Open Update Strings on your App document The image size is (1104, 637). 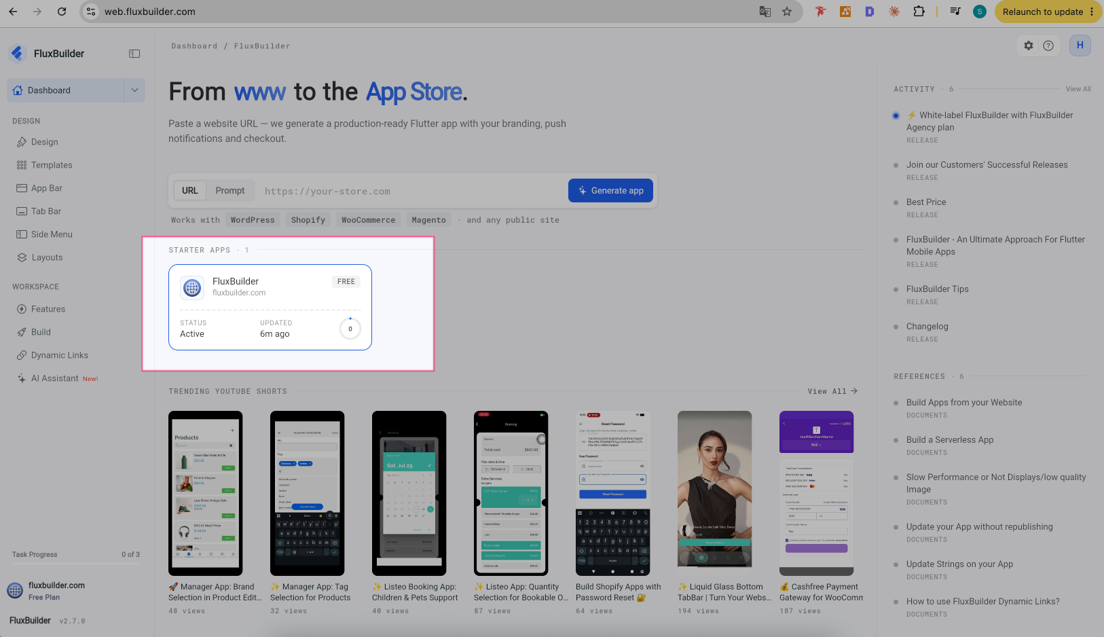(x=960, y=564)
